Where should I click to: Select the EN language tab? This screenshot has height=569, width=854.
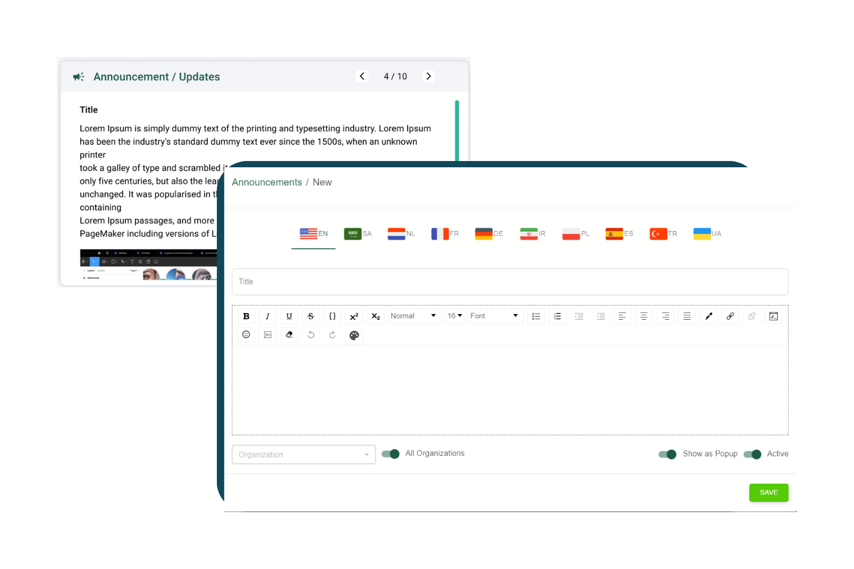[314, 234]
